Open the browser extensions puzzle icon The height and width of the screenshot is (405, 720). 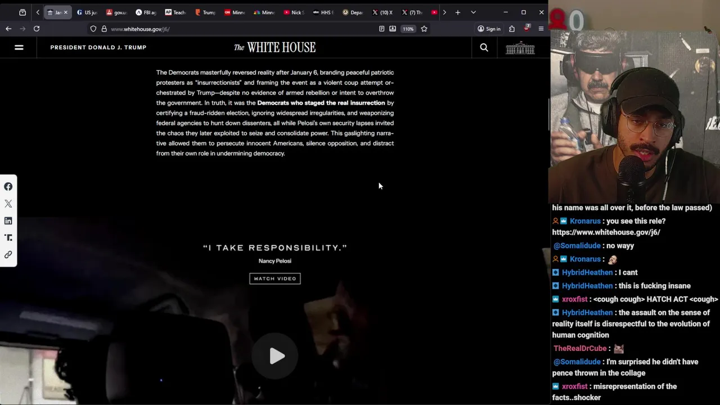click(x=512, y=29)
